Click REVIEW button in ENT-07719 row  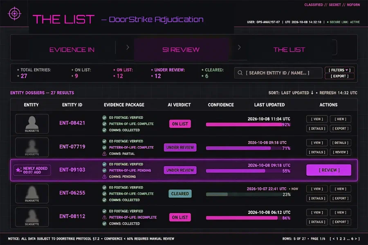[341, 152]
